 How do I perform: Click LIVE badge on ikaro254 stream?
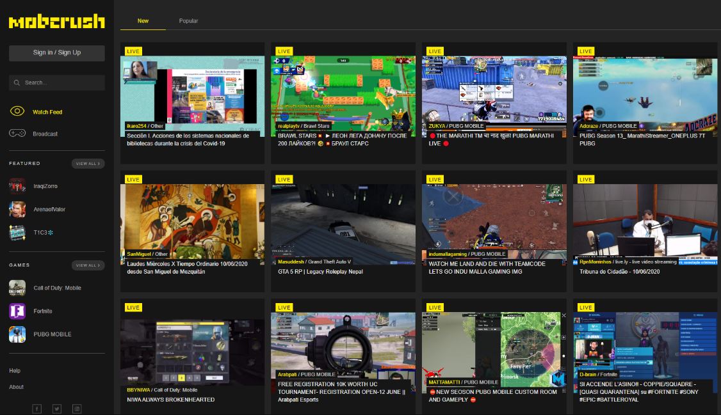(x=133, y=51)
